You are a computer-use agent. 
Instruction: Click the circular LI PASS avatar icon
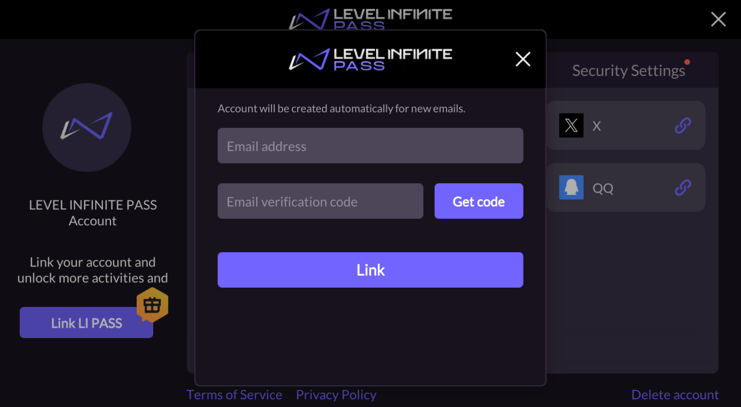[87, 127]
